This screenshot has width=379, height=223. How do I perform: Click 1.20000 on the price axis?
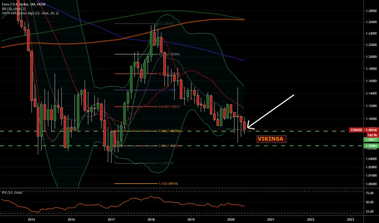(371, 57)
